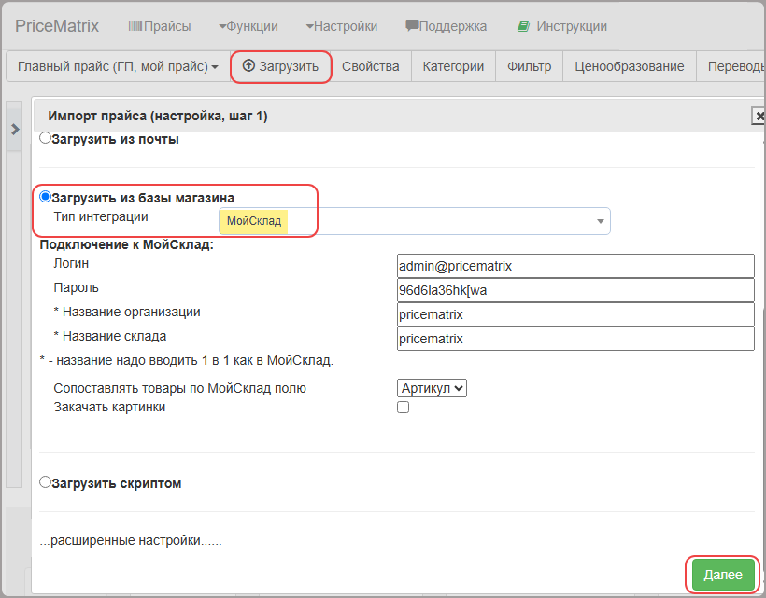766x598 pixels.
Task: Go to the Ценообразование tab
Action: click(630, 66)
